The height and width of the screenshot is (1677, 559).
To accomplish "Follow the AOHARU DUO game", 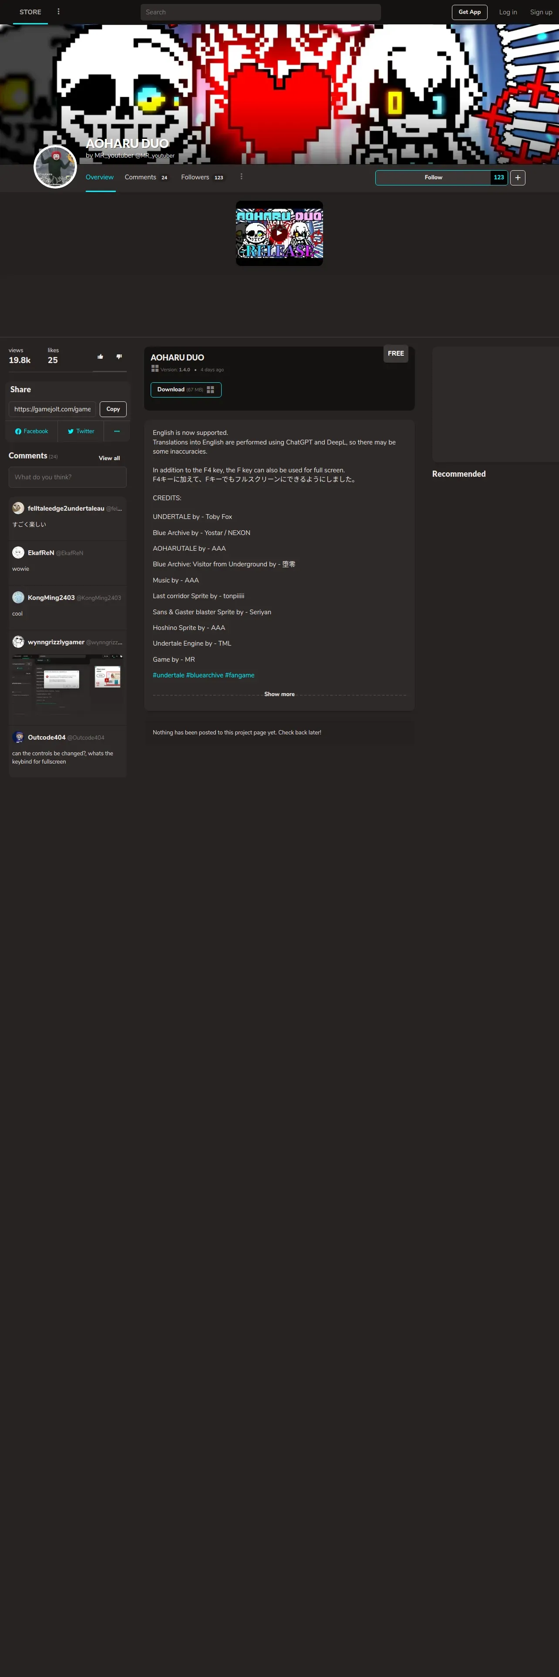I will click(434, 178).
